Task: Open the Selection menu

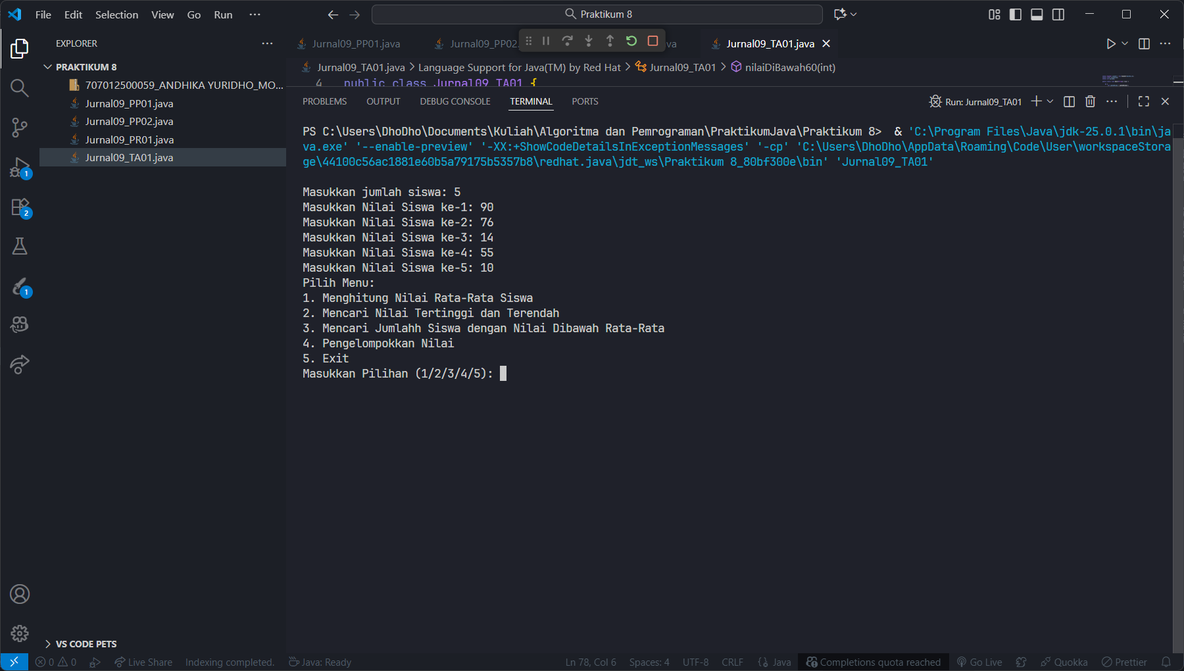Action: [116, 14]
